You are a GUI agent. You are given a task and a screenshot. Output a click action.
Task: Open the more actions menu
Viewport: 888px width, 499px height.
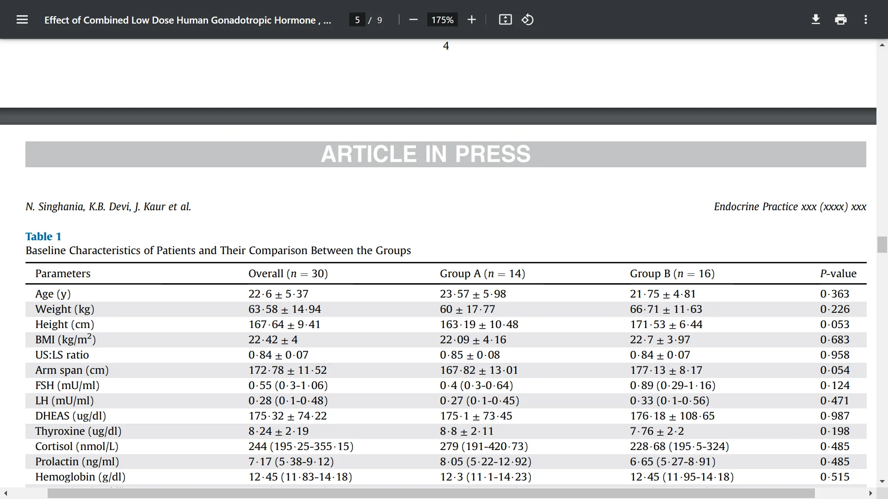coord(866,20)
